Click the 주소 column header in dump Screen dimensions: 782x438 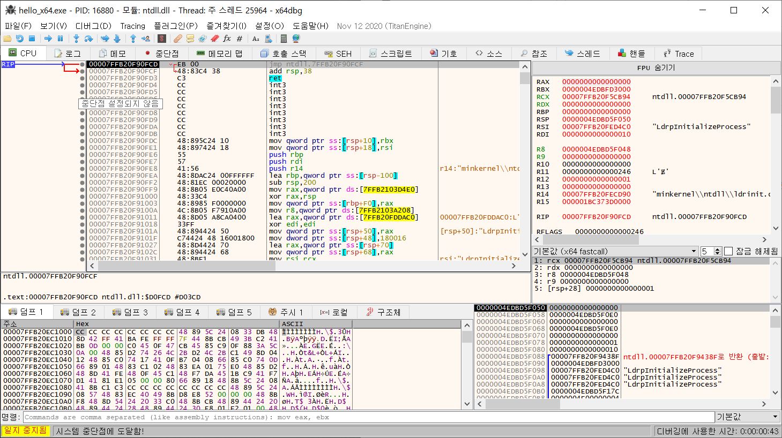coord(38,324)
